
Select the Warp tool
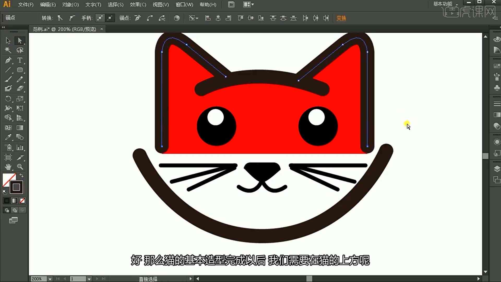click(x=8, y=108)
